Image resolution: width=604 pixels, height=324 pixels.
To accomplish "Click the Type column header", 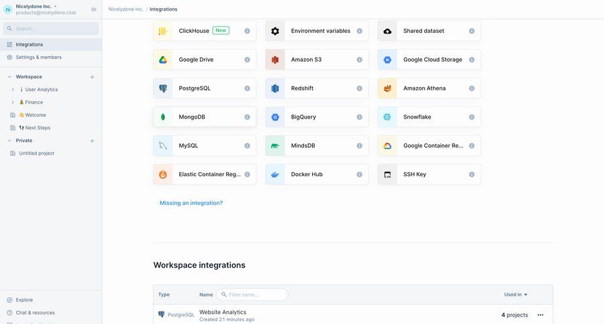I will [x=164, y=295].
